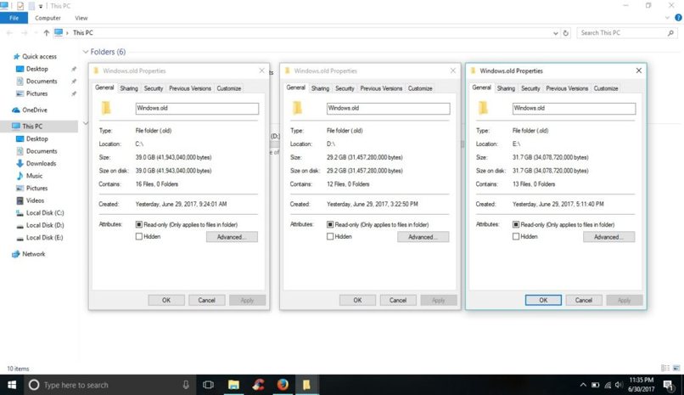
Task: Click the Back navigation arrow
Action: (9, 33)
